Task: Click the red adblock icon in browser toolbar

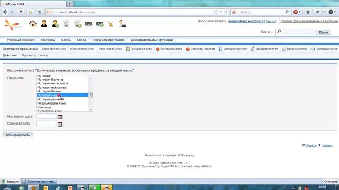Action: 296,12
